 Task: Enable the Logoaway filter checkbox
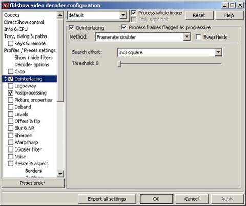pos(11,86)
